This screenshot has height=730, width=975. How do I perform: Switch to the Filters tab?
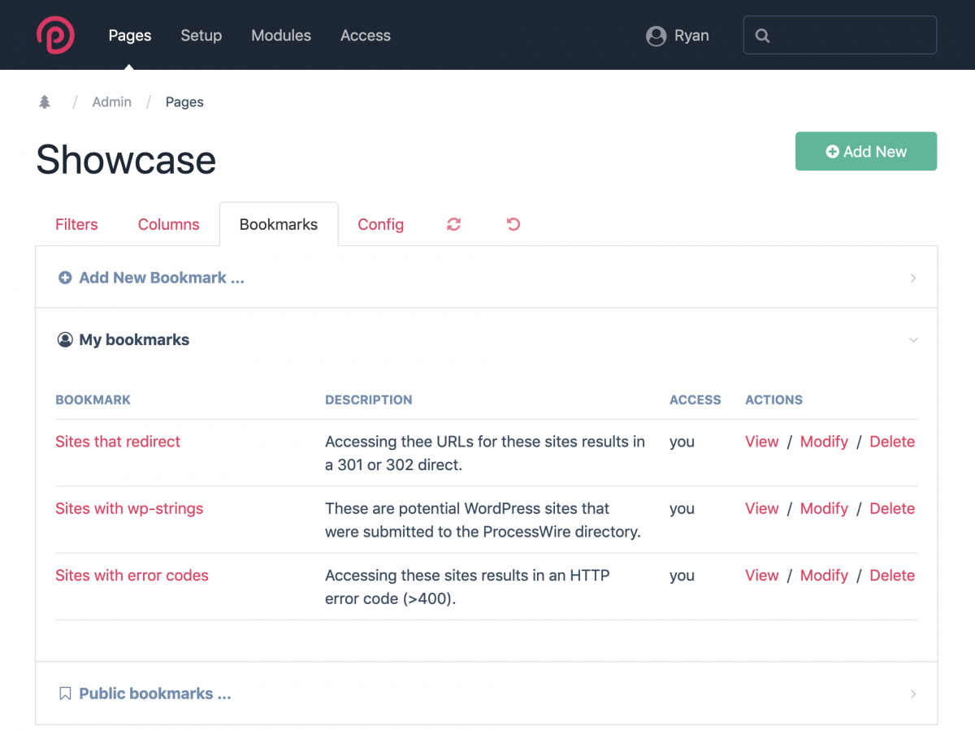click(x=76, y=224)
